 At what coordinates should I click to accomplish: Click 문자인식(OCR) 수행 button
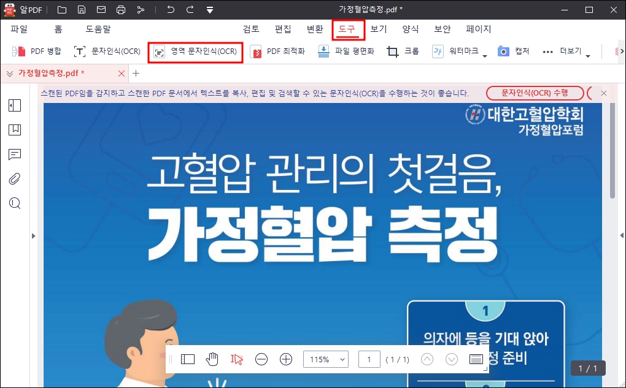[x=535, y=93]
